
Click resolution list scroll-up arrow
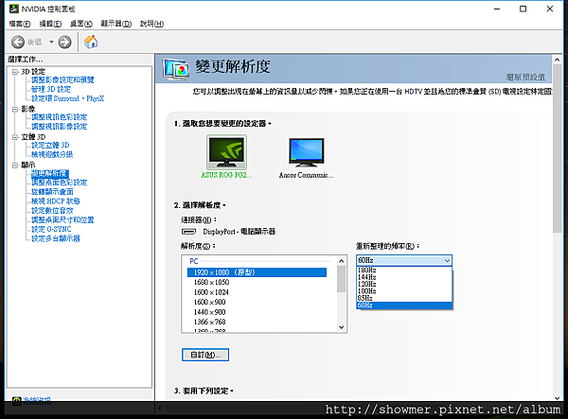click(341, 260)
